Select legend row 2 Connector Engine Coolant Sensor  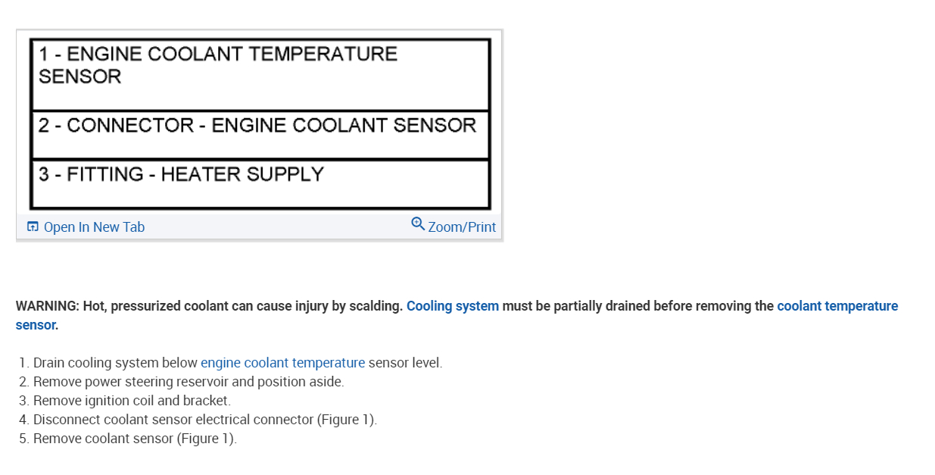[x=257, y=126]
